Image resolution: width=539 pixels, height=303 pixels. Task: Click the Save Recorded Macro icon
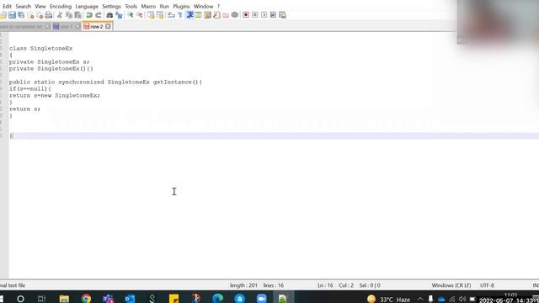tap(283, 15)
